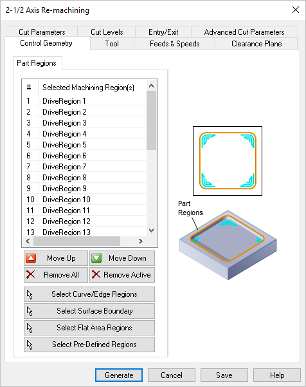This screenshot has height=387, width=306.
Task: Switch to the Cut Levels tab
Action: click(x=107, y=32)
